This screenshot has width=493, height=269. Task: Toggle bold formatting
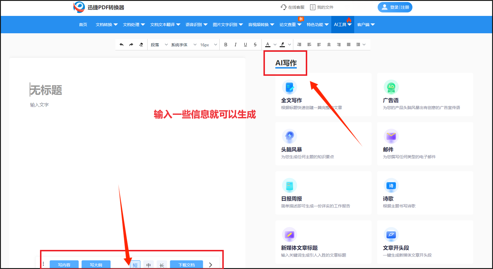coord(226,44)
